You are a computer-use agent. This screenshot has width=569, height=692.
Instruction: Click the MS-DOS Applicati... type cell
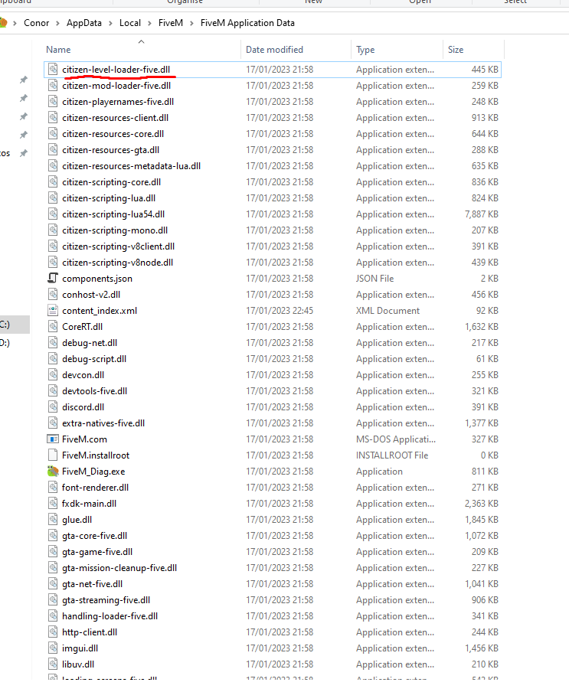click(x=395, y=439)
